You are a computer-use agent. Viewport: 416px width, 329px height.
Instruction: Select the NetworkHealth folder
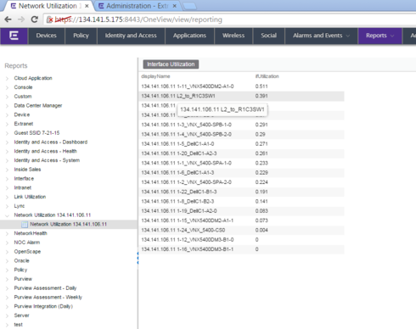(31, 233)
